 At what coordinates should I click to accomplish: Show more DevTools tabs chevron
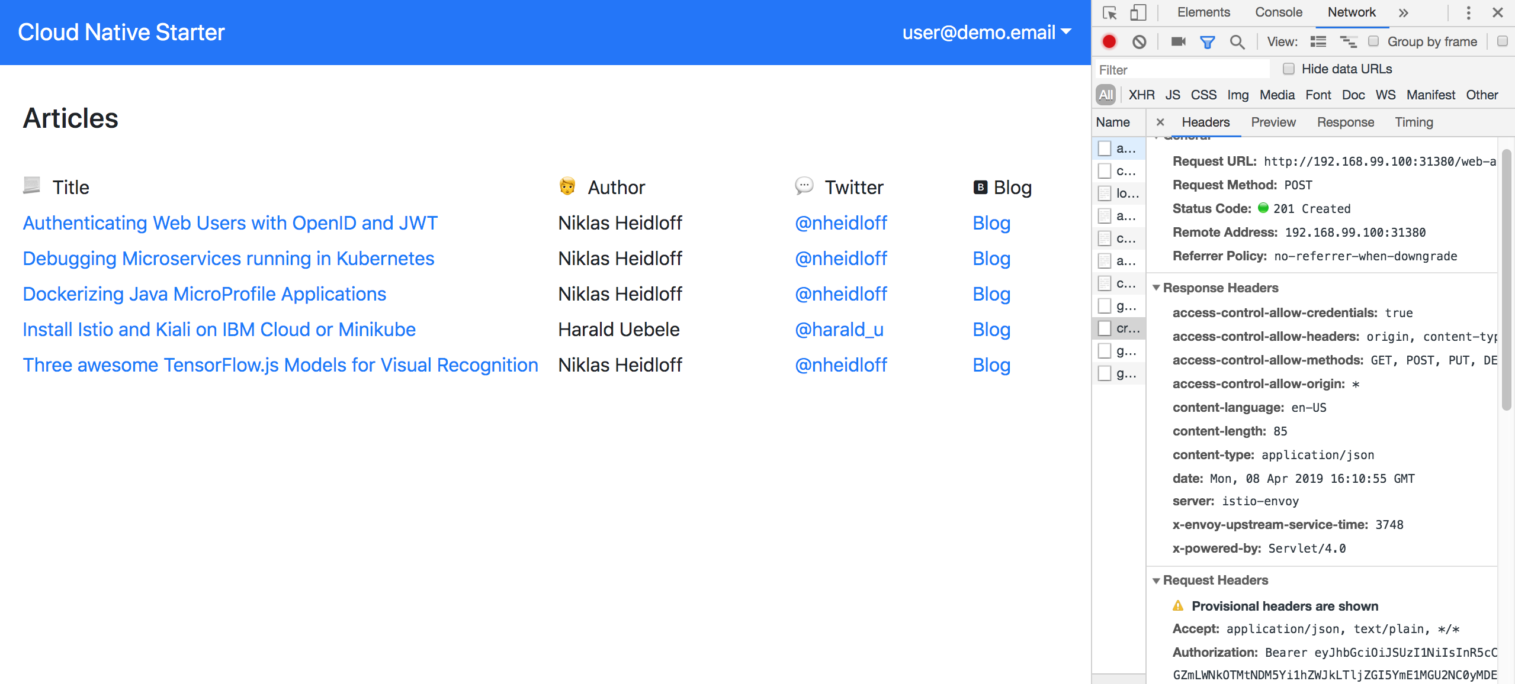coord(1403,12)
